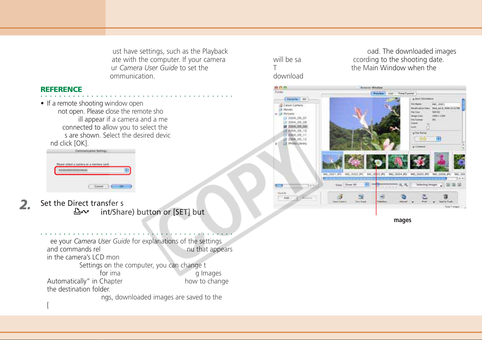Click OK in Communication Settings dialog
The width and height of the screenshot is (482, 340).
(x=121, y=186)
